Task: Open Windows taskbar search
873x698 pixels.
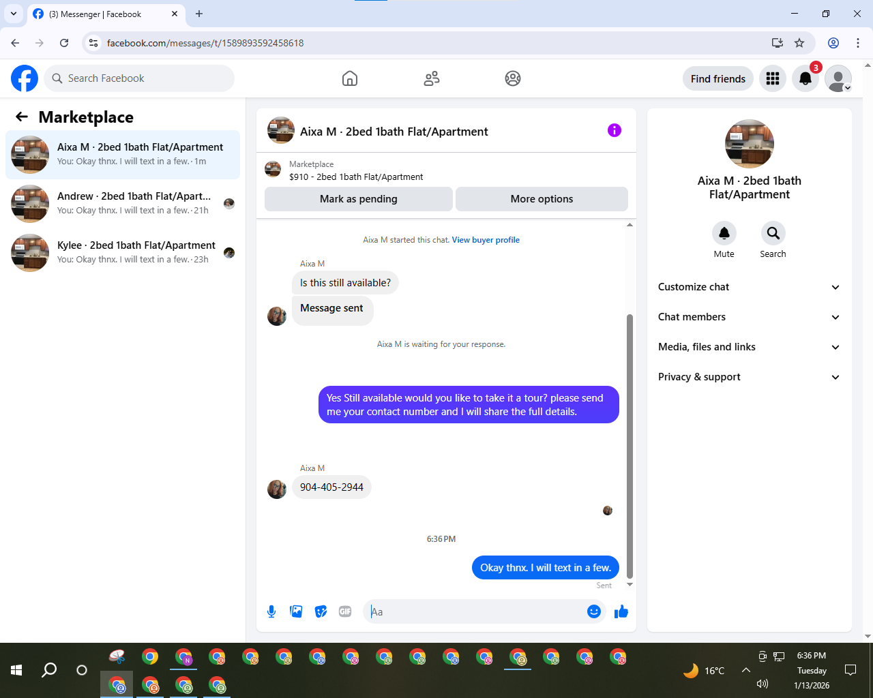Action: coord(49,670)
